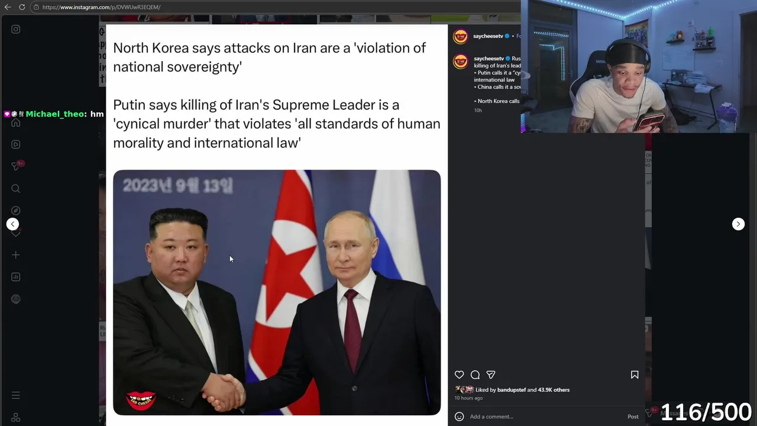Click the Search magnifier icon in the sidebar

tap(16, 189)
